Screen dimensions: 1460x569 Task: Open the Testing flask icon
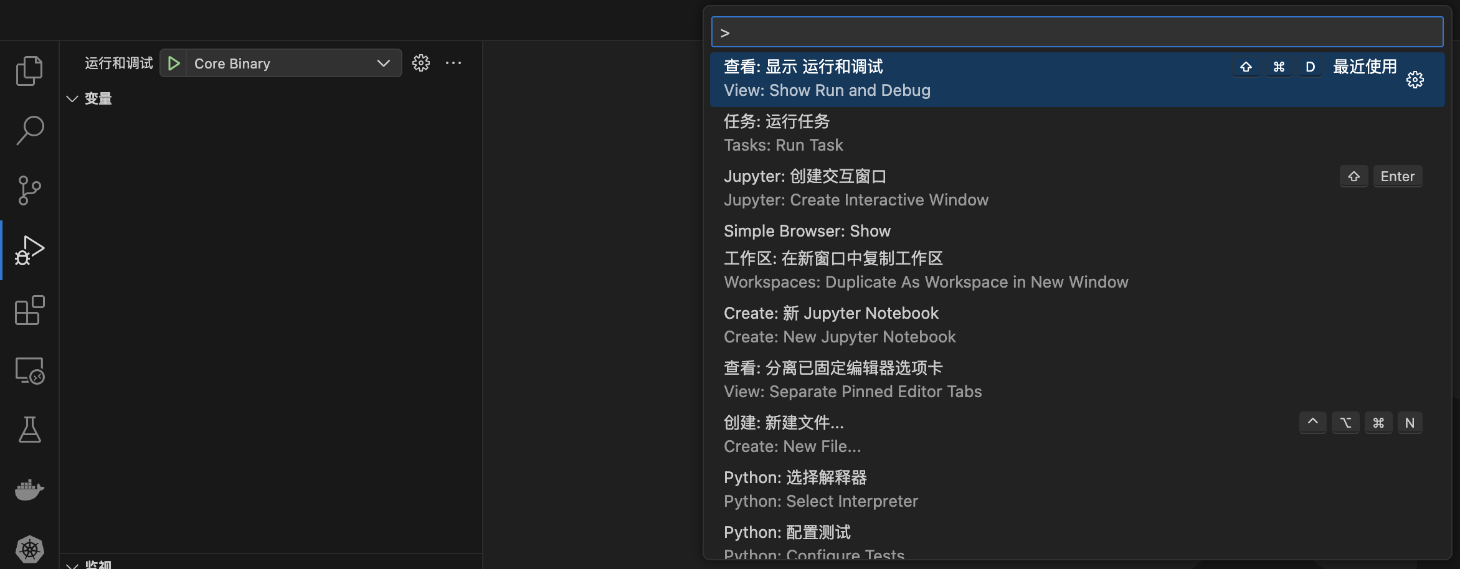coord(29,430)
